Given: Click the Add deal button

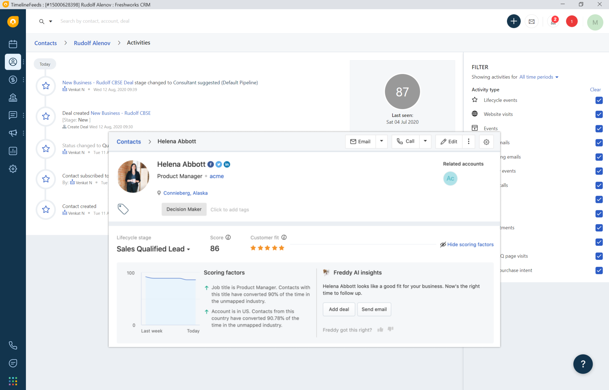Looking at the screenshot, I should tap(339, 309).
